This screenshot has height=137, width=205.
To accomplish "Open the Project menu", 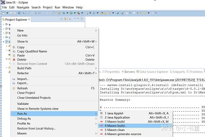I will (48, 7).
